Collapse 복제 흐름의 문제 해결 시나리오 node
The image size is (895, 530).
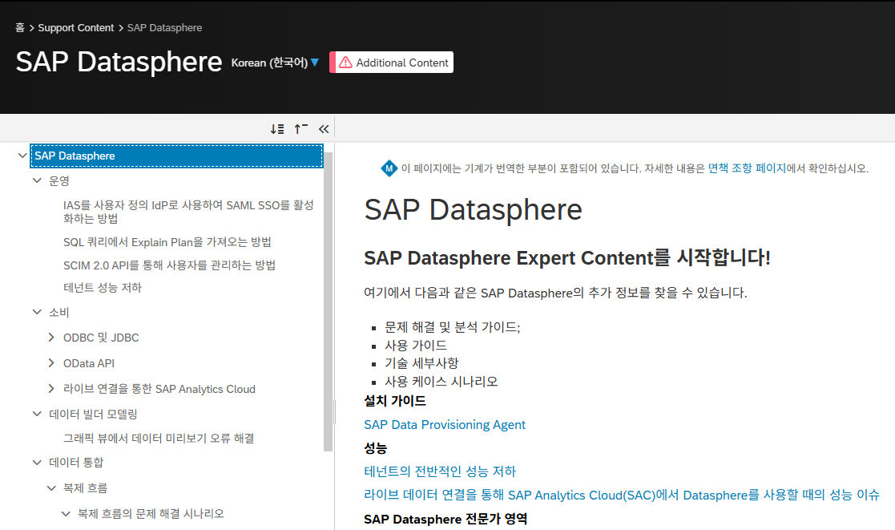66,513
